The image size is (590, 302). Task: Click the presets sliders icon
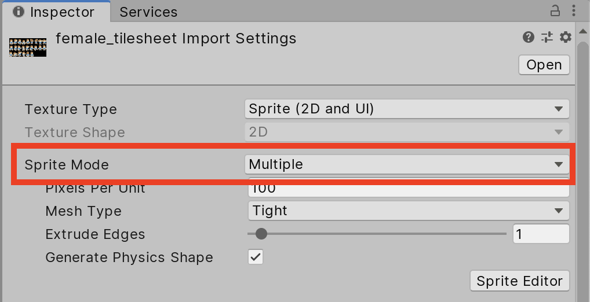click(x=547, y=38)
